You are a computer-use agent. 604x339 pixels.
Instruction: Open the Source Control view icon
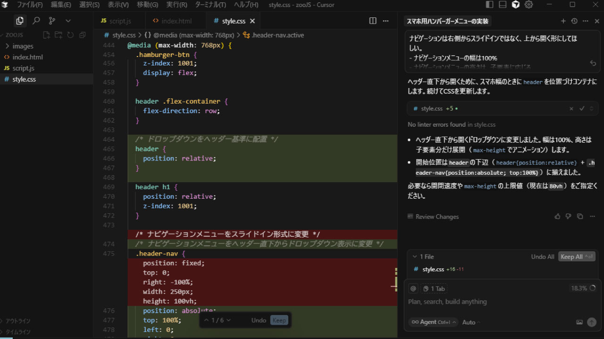(x=52, y=21)
